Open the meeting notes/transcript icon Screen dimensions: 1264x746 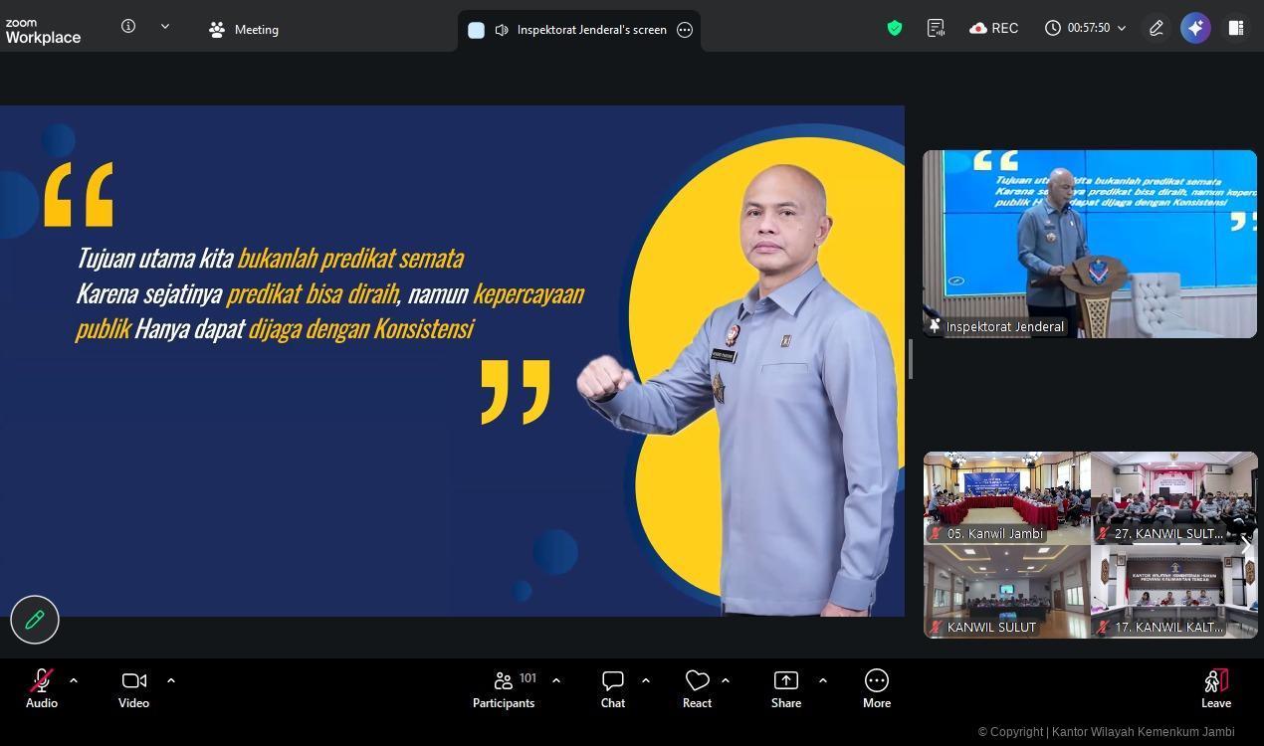tap(936, 28)
